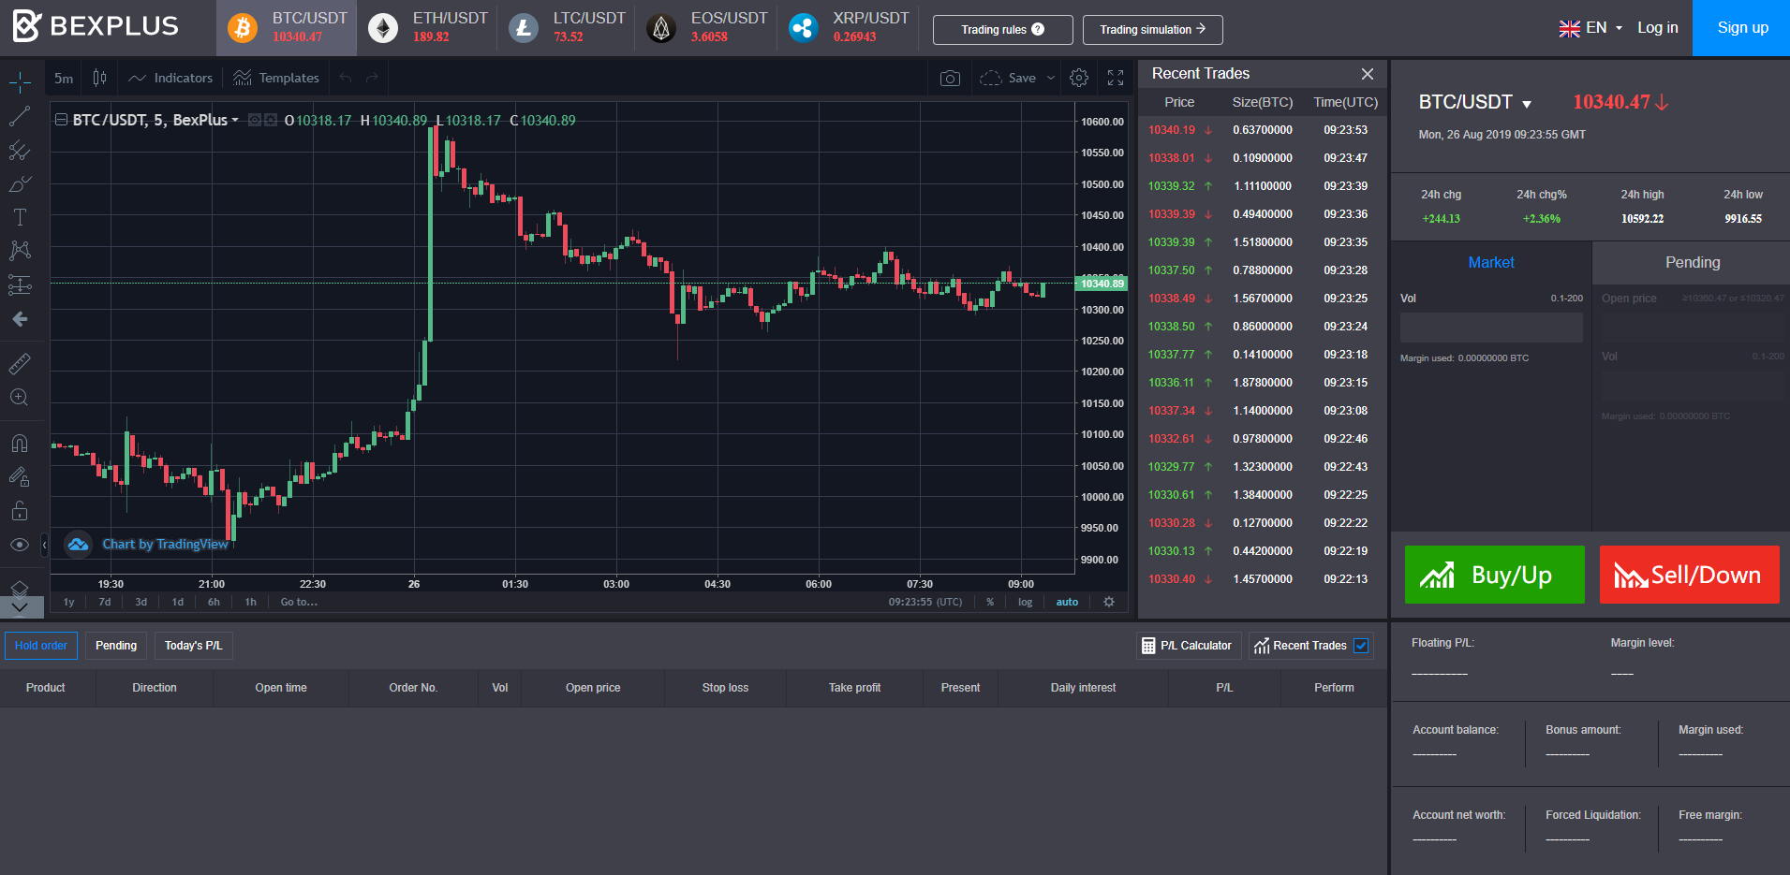Undo the last chart action

[346, 78]
